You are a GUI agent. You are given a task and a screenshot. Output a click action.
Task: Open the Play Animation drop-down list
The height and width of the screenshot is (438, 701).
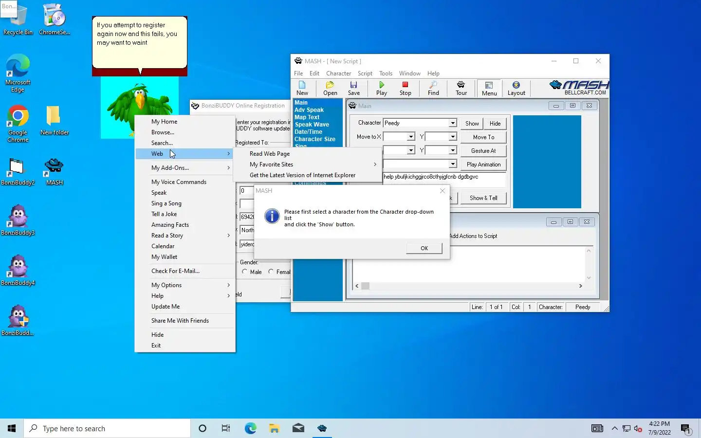click(453, 164)
